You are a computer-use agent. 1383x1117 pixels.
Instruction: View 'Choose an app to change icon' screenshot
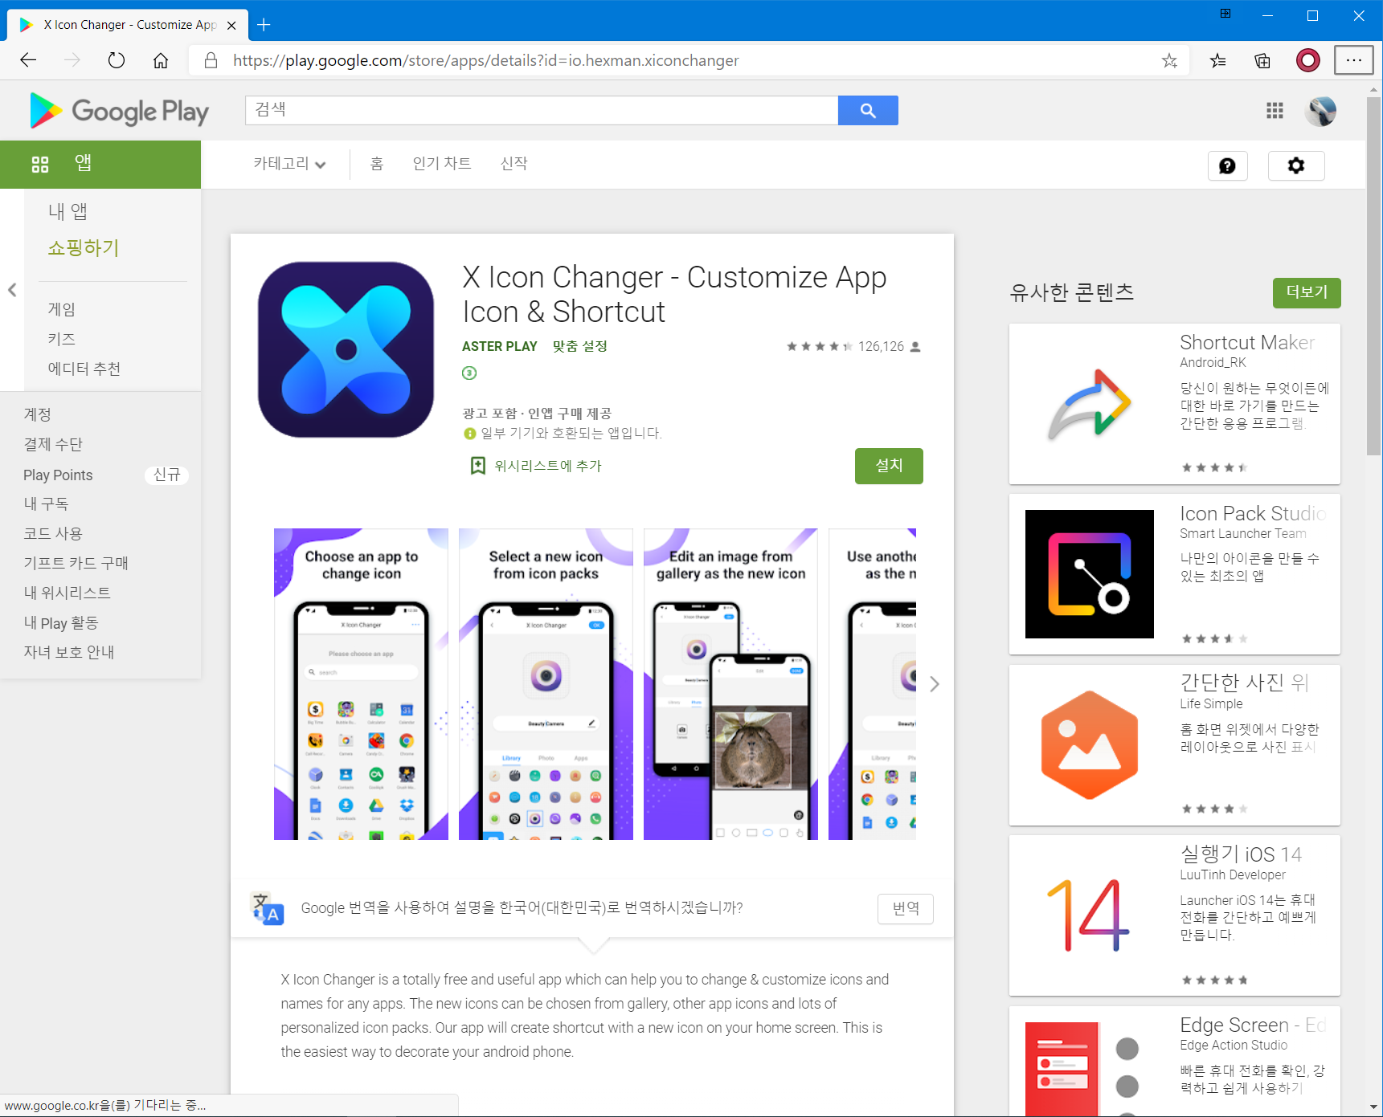click(x=361, y=684)
